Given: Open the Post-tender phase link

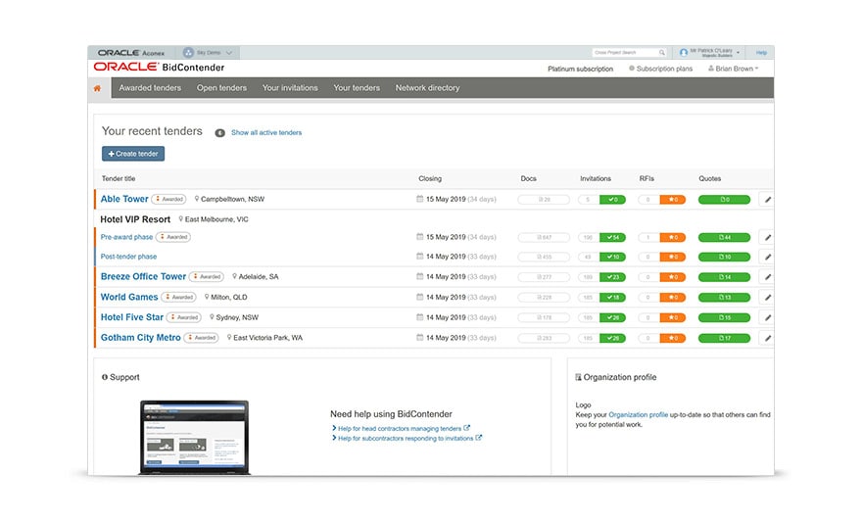Looking at the screenshot, I should point(128,257).
